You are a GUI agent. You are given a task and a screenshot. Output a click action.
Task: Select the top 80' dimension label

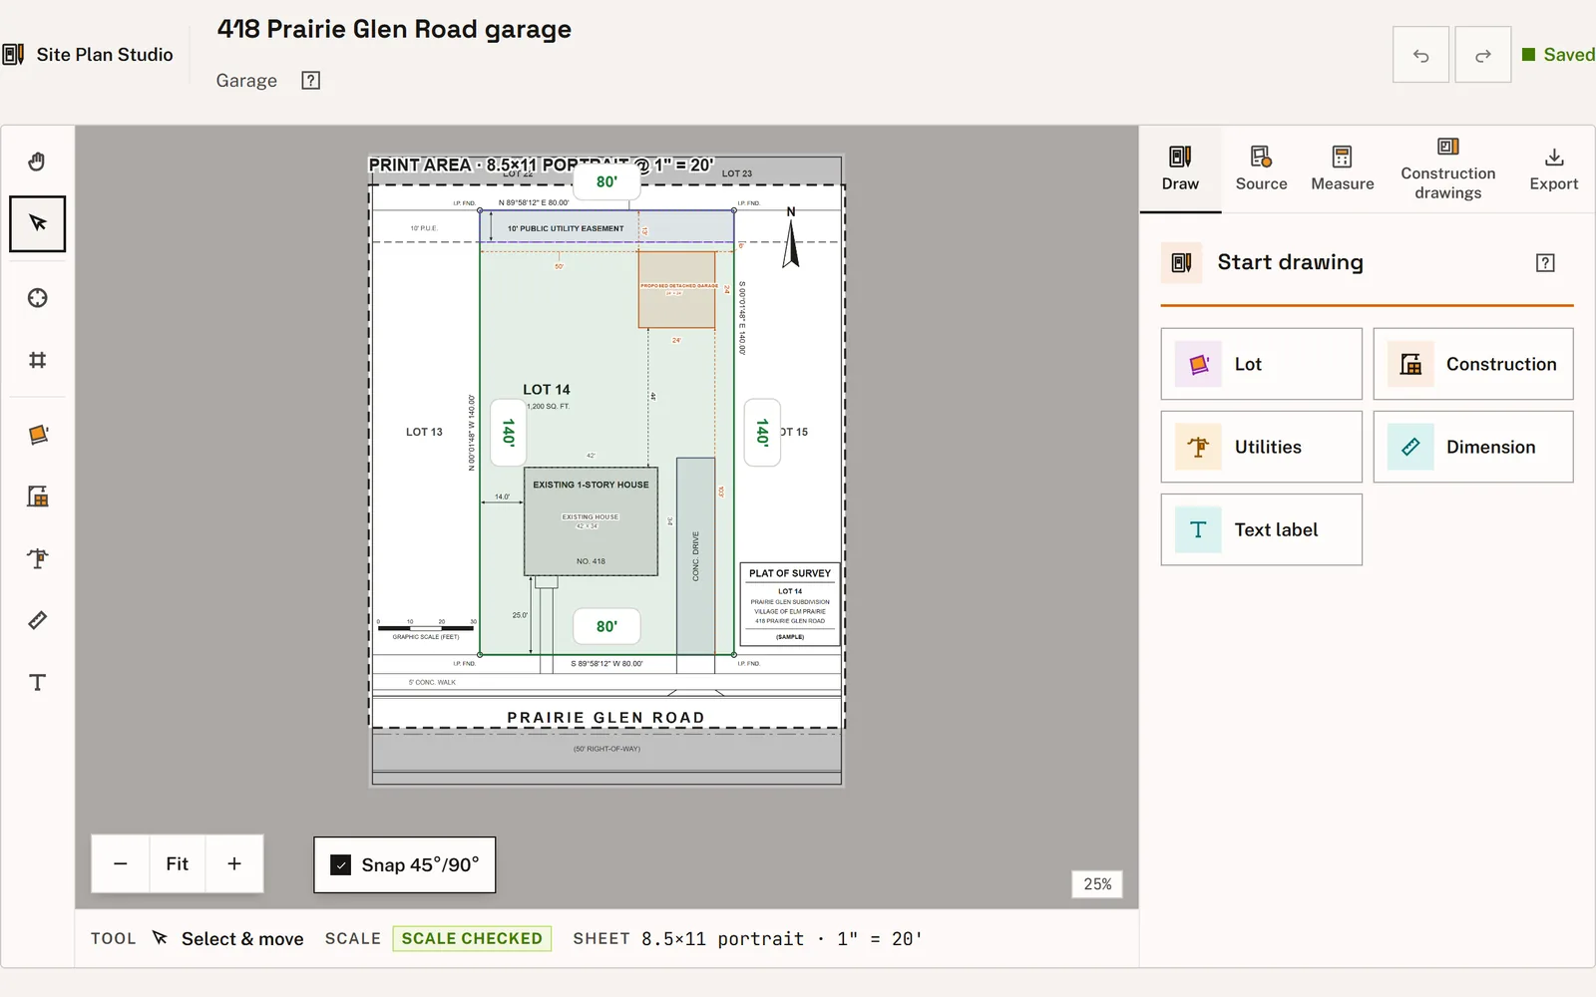point(606,181)
